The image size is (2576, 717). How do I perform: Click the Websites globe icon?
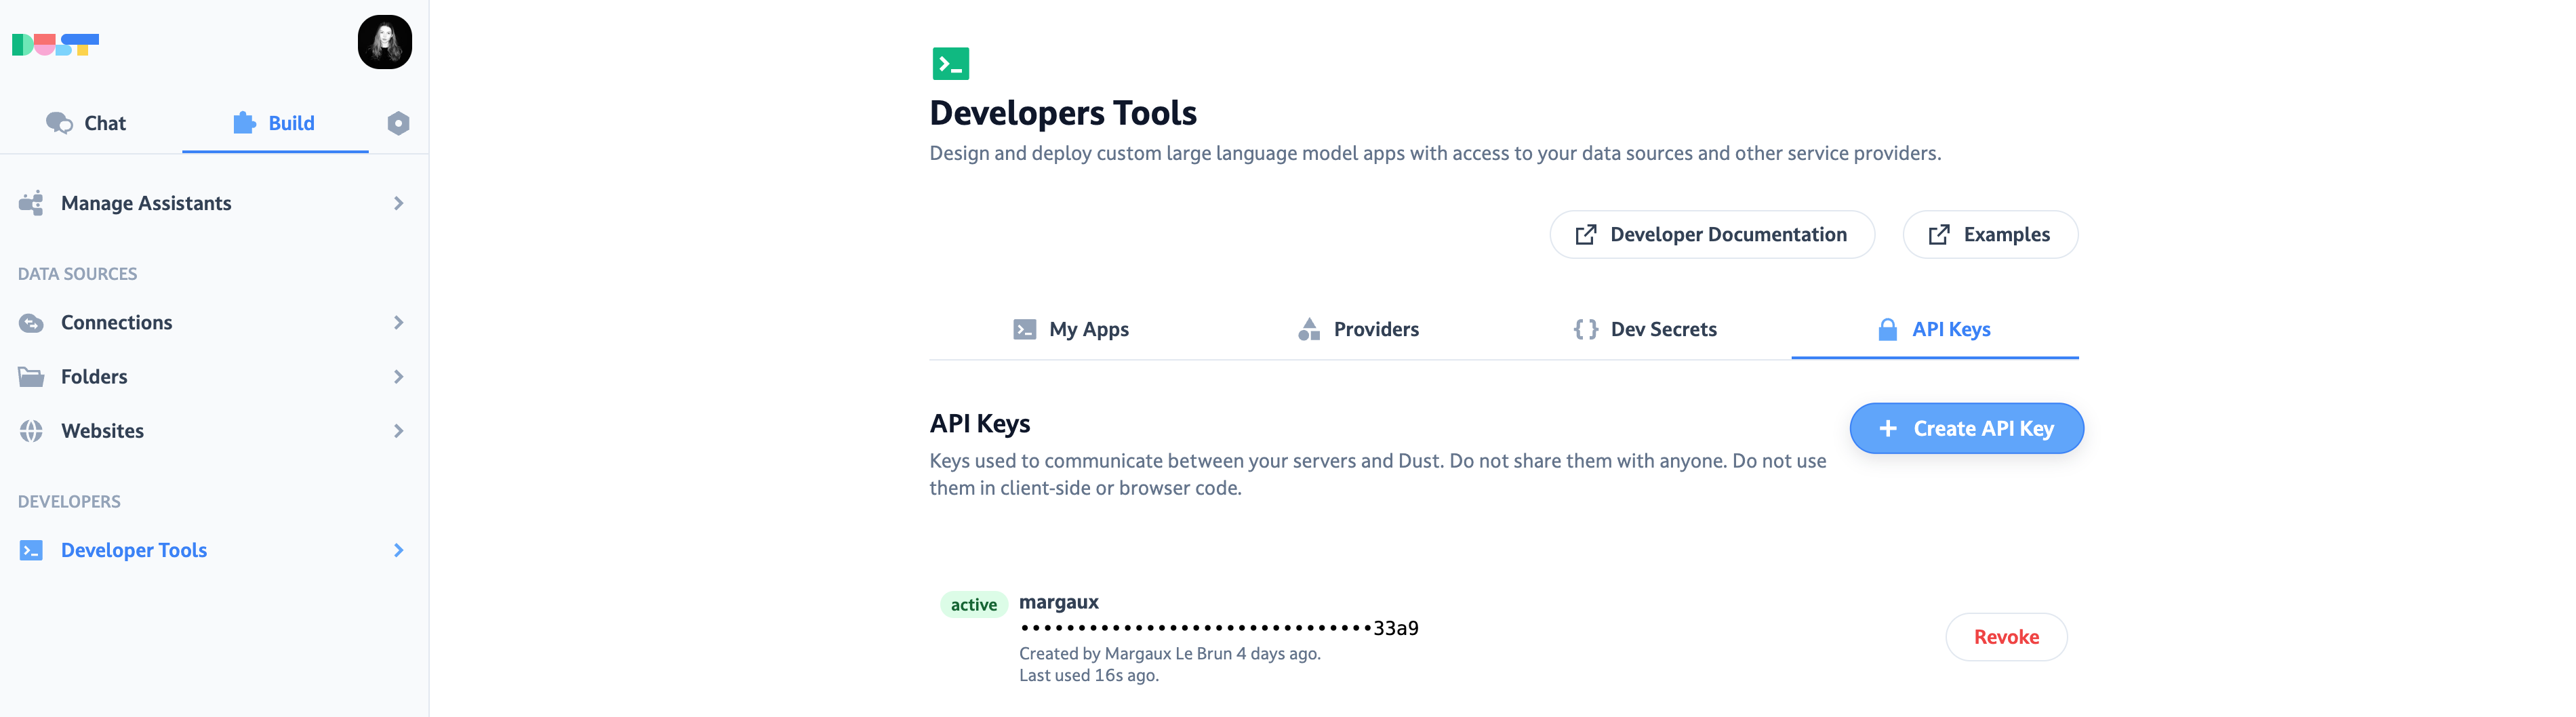pyautogui.click(x=31, y=431)
